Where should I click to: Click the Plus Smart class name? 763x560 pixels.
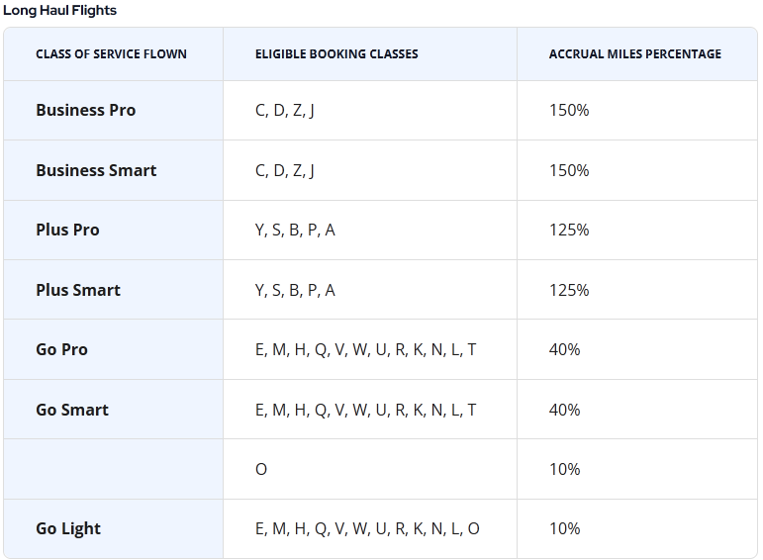(x=78, y=290)
